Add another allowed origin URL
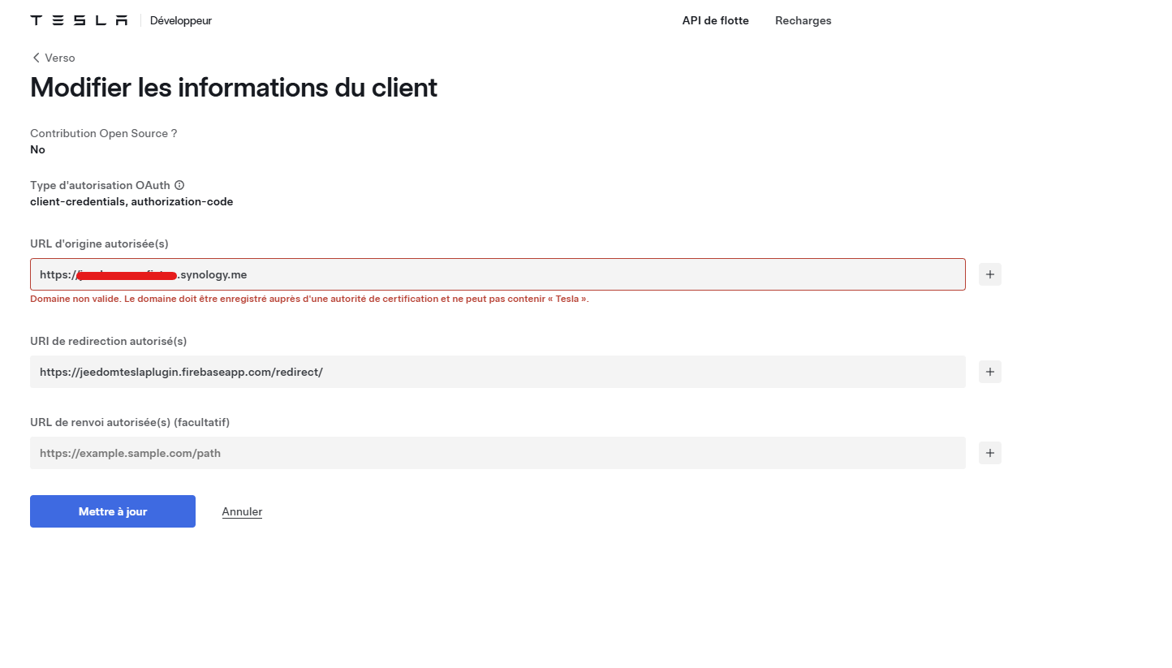Viewport: 1172px width, 668px height. [990, 274]
